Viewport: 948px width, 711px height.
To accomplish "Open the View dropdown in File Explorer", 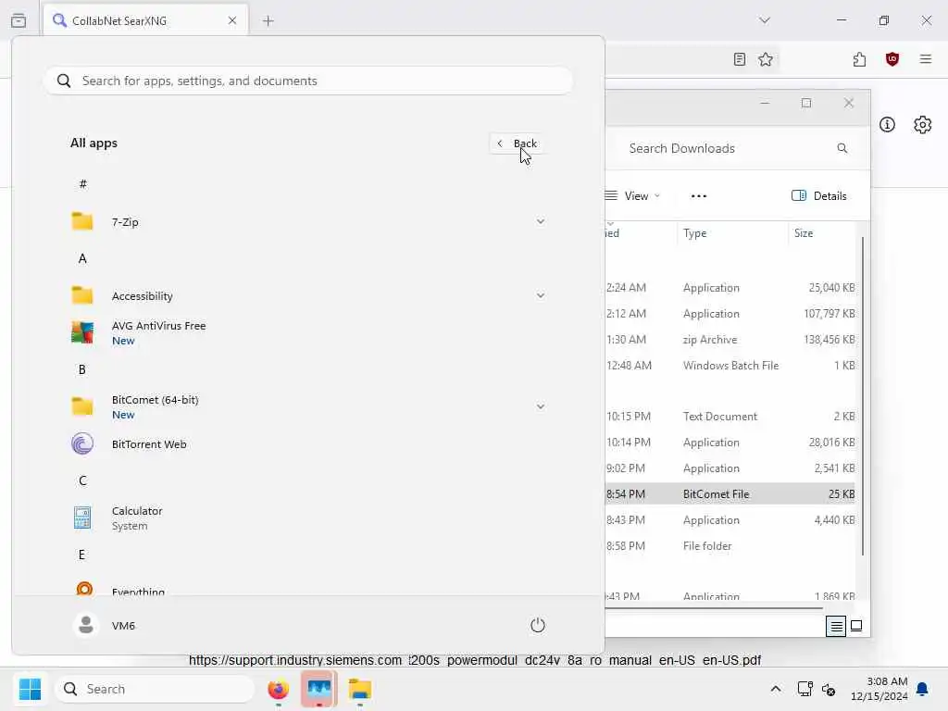I will click(632, 196).
